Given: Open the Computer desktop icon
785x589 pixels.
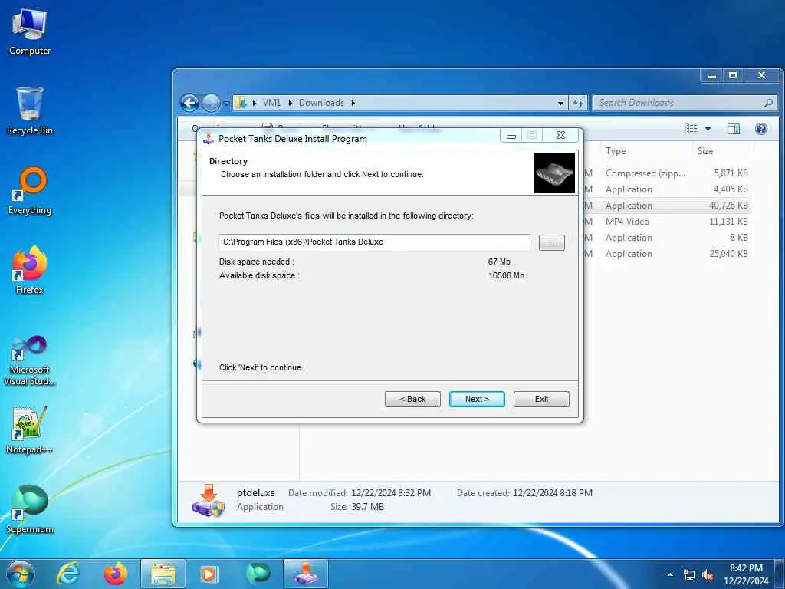Looking at the screenshot, I should (x=30, y=31).
